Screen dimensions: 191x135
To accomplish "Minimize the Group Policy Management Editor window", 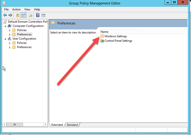I will click(168, 2).
